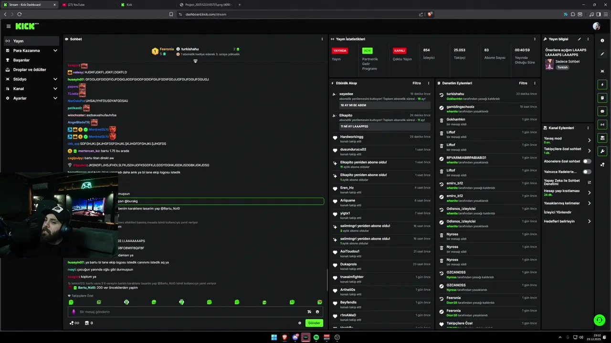Open Yayın bilgisi three-dot menu
This screenshot has height=343, width=611.
coord(588,39)
